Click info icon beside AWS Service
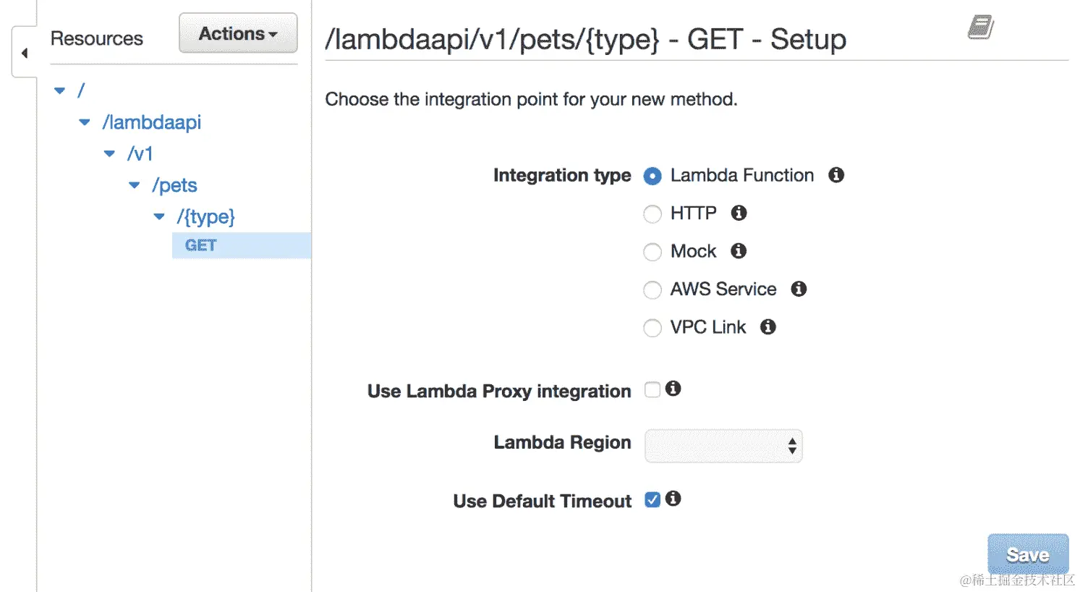 [x=799, y=289]
